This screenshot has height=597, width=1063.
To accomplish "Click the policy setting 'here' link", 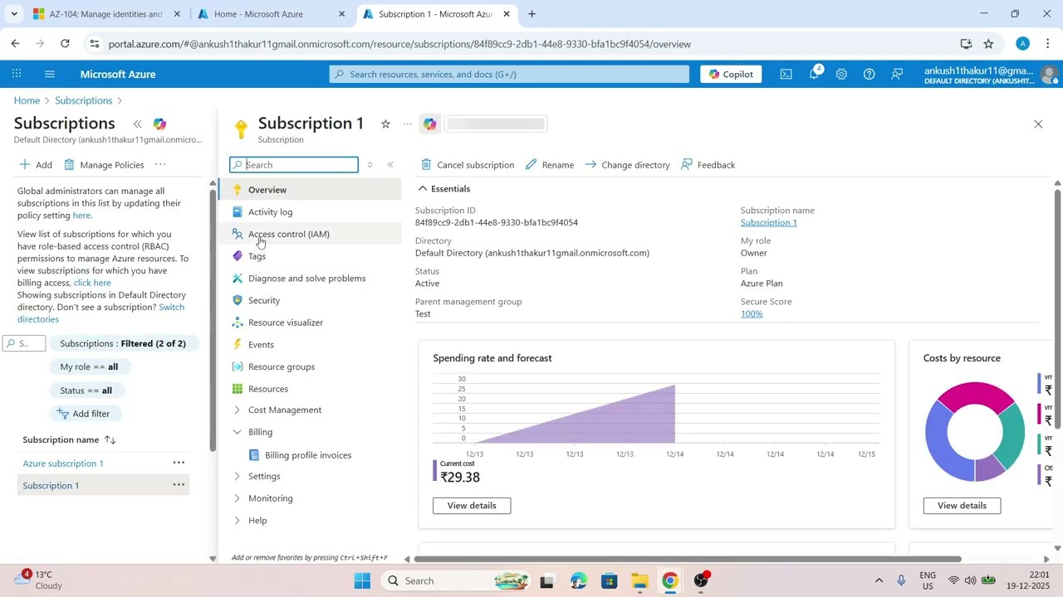I will coord(81,216).
